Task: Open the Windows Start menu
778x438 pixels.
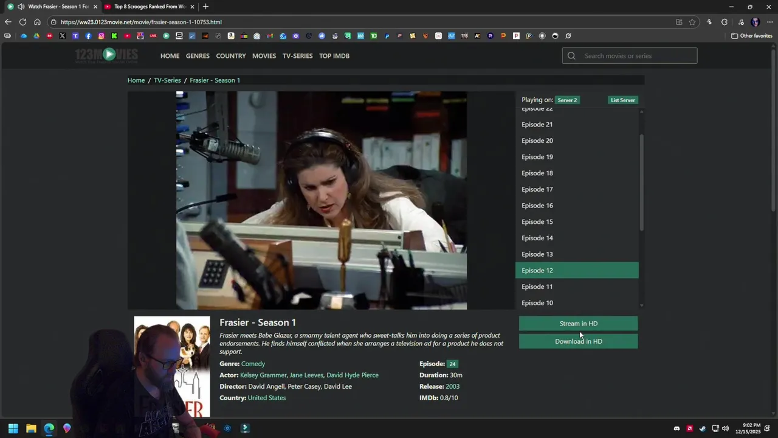Action: pos(13,428)
